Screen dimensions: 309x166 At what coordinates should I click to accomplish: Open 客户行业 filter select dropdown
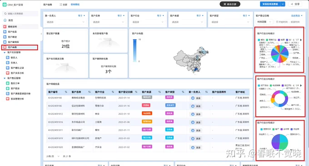coord(148,22)
